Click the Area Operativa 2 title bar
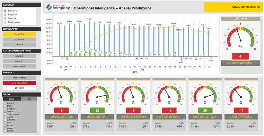Image resolution: width=264 pixels, height=136 pixels. click(x=205, y=116)
